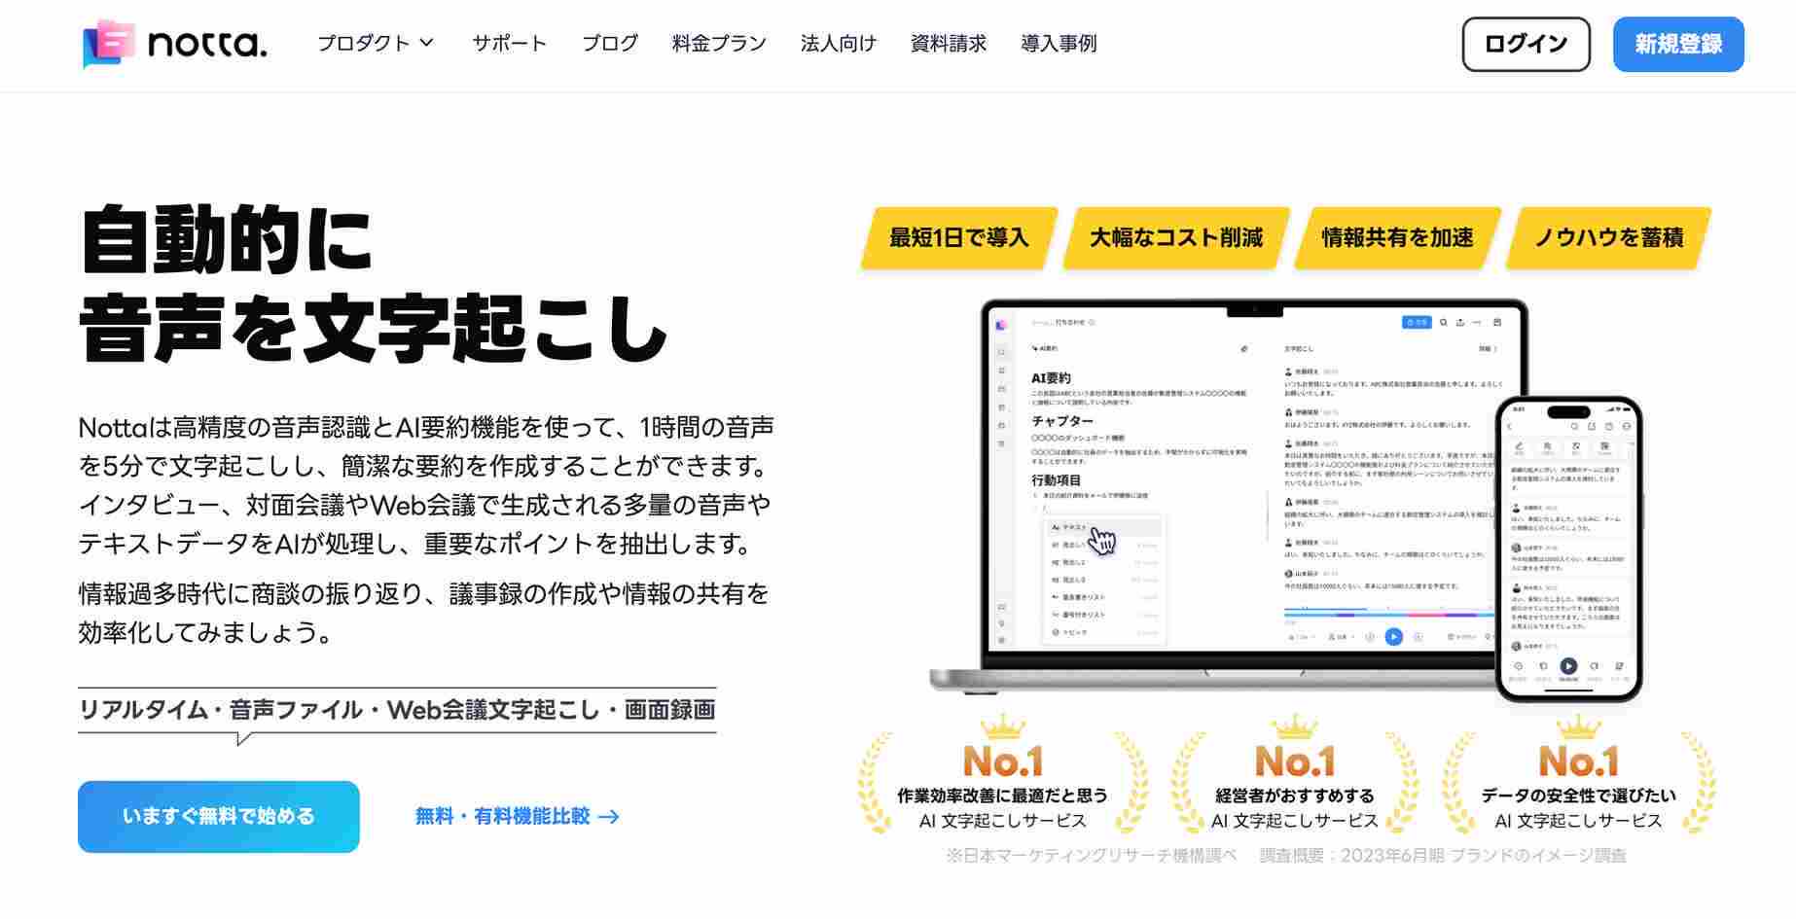This screenshot has height=919, width=1796.
Task: Click the play button in phone mockup
Action: [x=1568, y=666]
